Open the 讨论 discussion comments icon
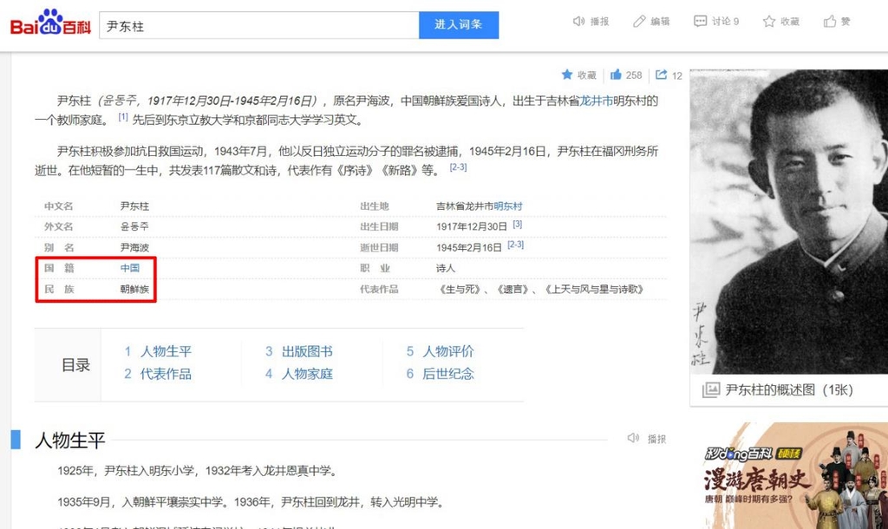The image size is (888, 529). click(701, 22)
